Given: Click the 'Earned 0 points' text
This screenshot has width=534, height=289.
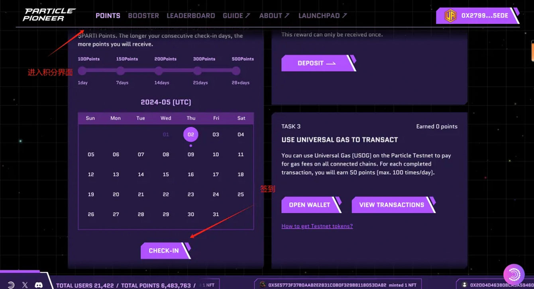Looking at the screenshot, I should pyautogui.click(x=437, y=126).
